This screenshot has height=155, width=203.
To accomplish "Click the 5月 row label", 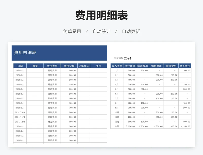I will pos(117,89).
